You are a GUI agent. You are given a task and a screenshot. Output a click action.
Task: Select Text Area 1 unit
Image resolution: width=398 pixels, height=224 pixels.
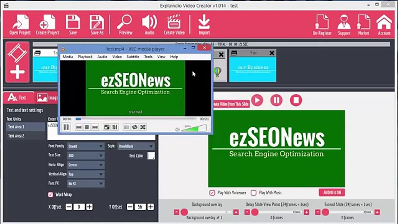(x=25, y=127)
